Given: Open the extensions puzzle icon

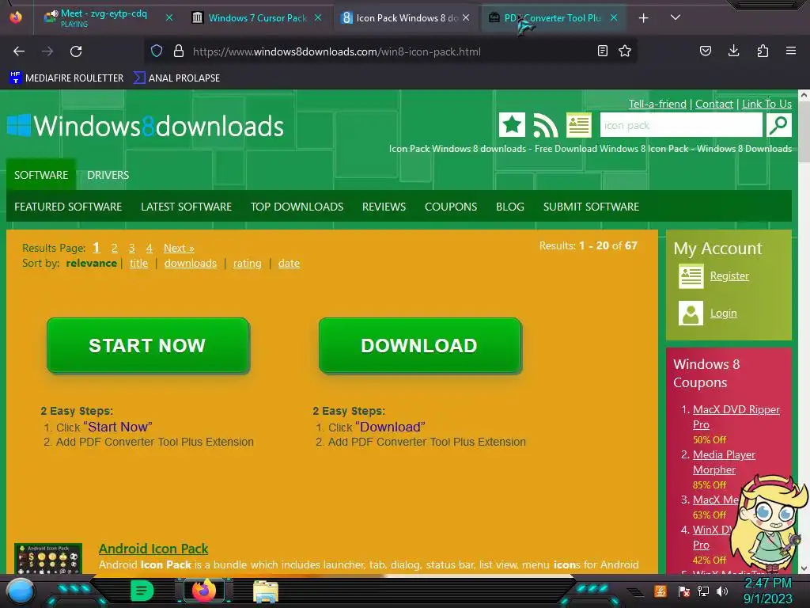Looking at the screenshot, I should tap(763, 51).
